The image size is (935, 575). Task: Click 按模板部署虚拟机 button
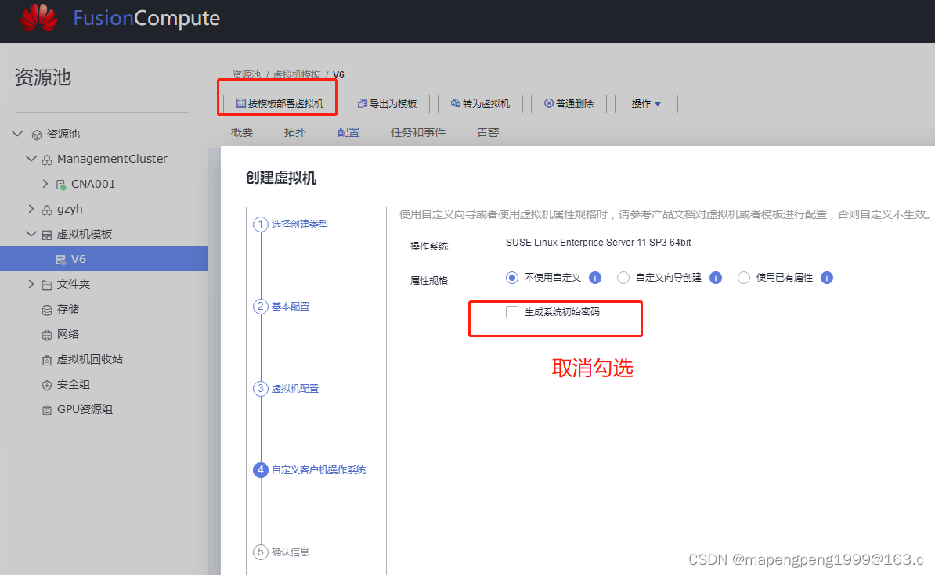pyautogui.click(x=280, y=104)
